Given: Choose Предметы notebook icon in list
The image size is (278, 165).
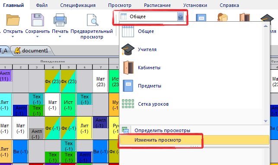Looking at the screenshot, I should click(x=128, y=86).
